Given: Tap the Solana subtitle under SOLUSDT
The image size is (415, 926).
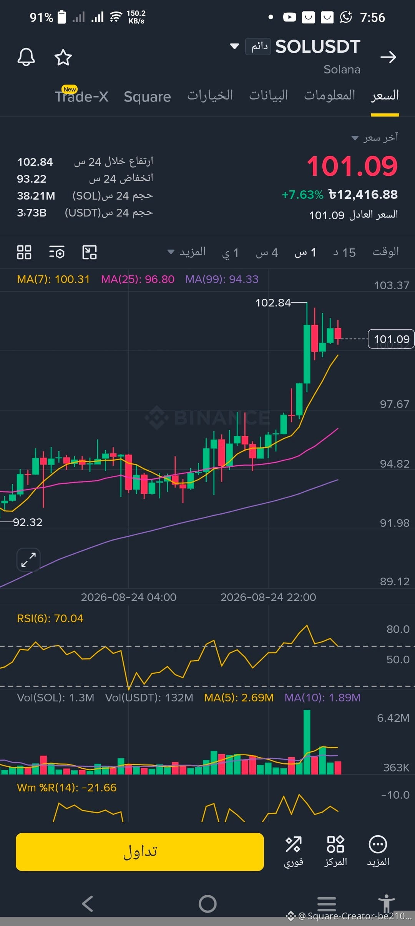Looking at the screenshot, I should point(342,70).
